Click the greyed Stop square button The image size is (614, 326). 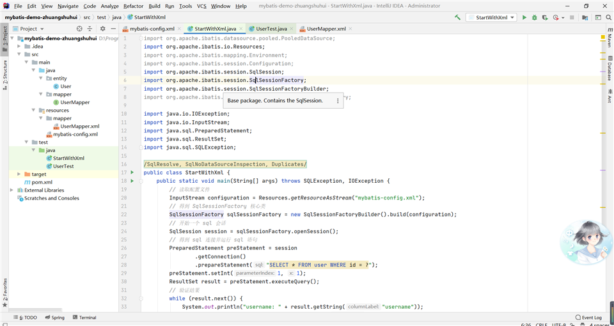point(572,17)
